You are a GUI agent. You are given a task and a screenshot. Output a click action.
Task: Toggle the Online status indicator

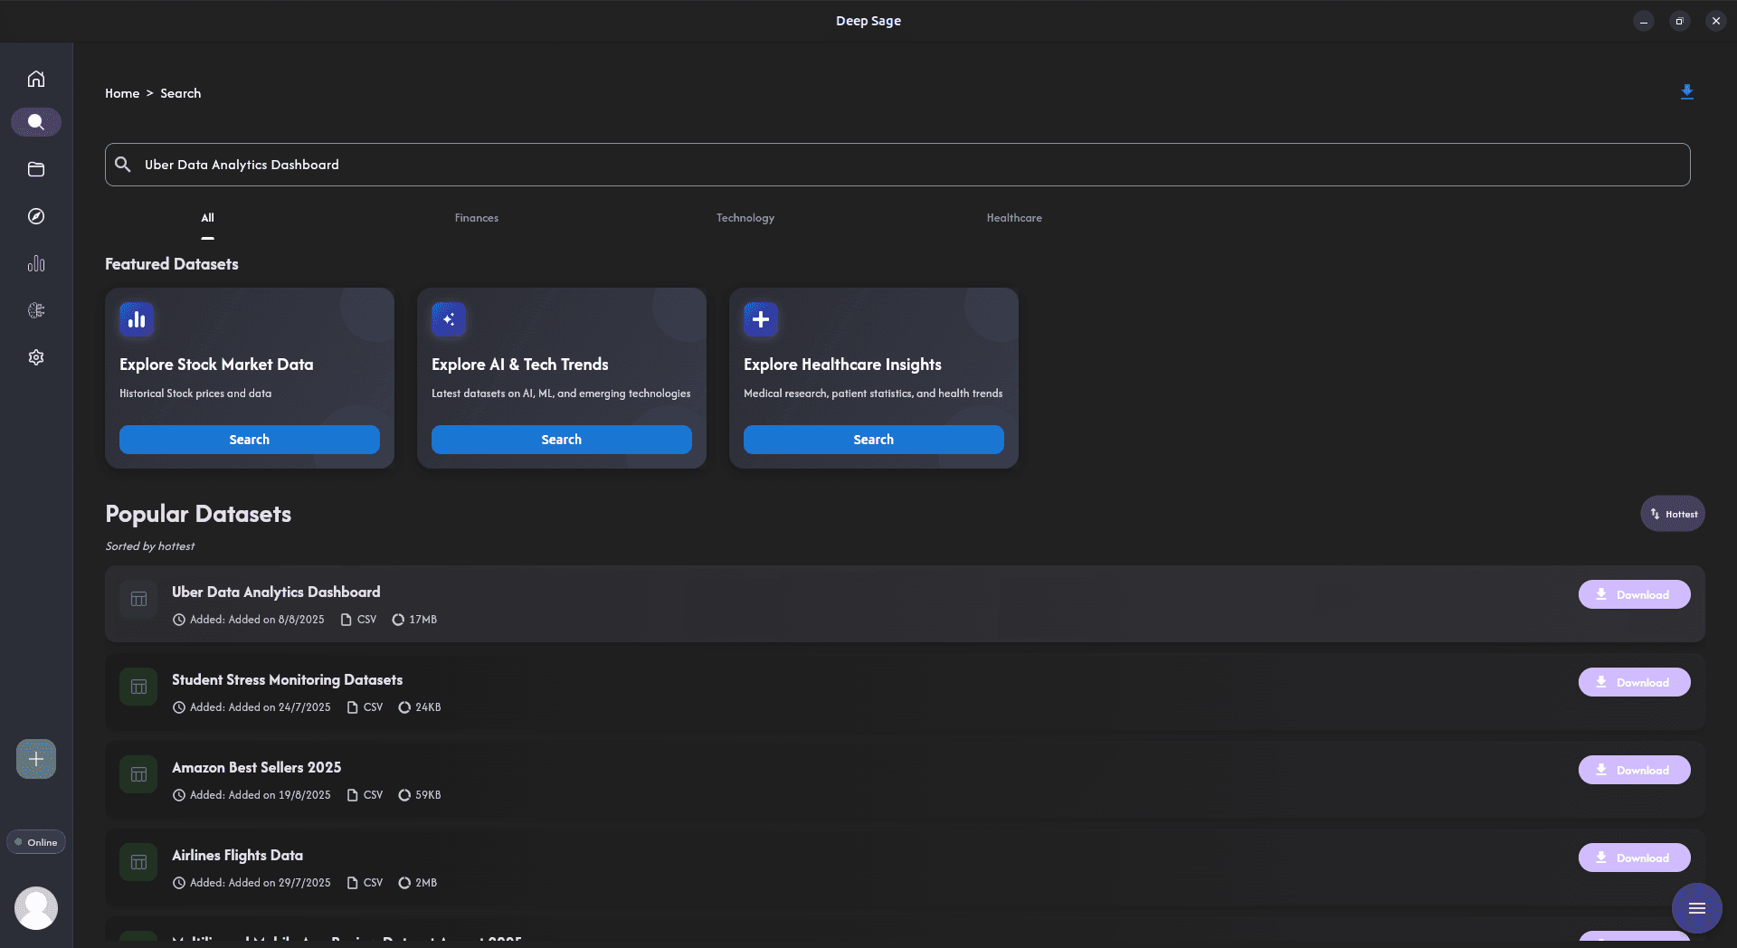(36, 842)
